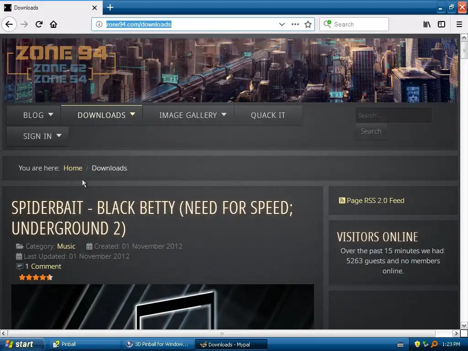Switch to 3D Pinball for Windows taskbar item
Image resolution: width=468 pixels, height=351 pixels.
pos(158,345)
